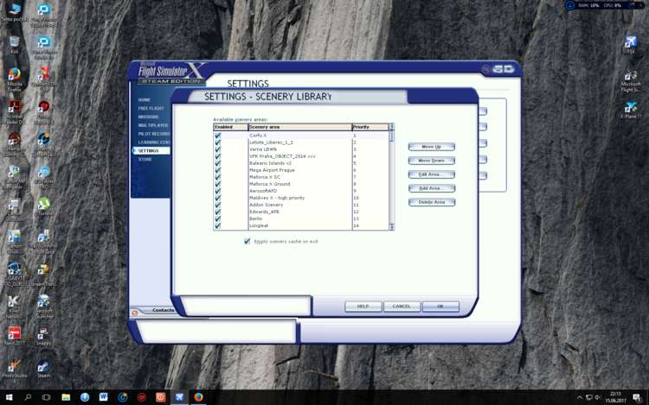Click the Scenery area column header
Screen dimensions: 649x405
(x=299, y=127)
